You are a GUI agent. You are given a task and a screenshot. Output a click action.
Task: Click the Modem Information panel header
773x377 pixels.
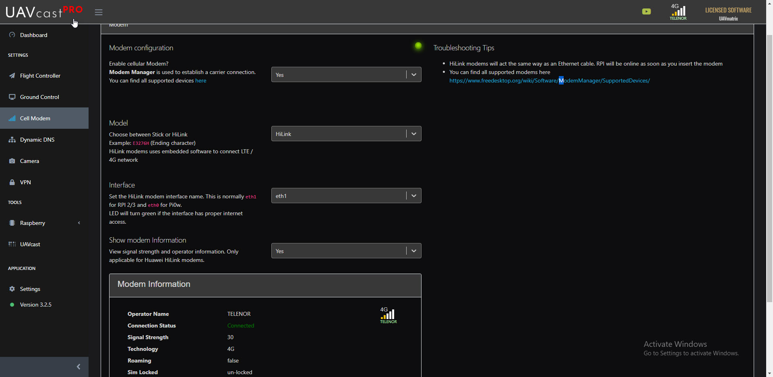point(265,285)
